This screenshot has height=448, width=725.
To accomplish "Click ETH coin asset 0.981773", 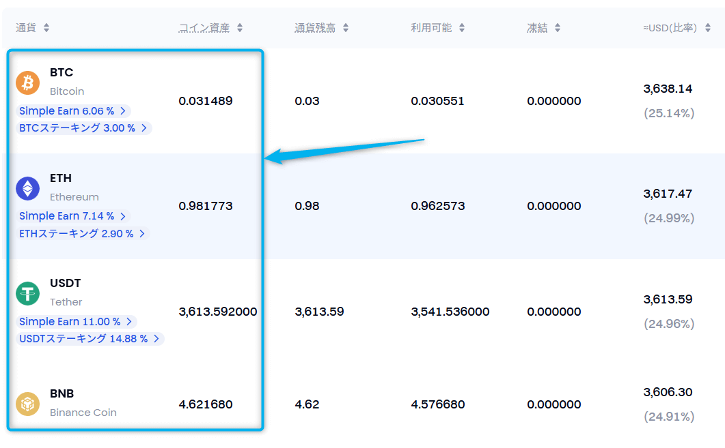I will [x=206, y=206].
